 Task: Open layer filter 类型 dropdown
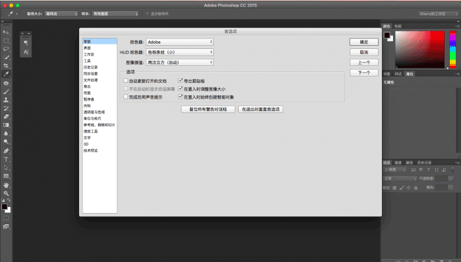pyautogui.click(x=395, y=170)
